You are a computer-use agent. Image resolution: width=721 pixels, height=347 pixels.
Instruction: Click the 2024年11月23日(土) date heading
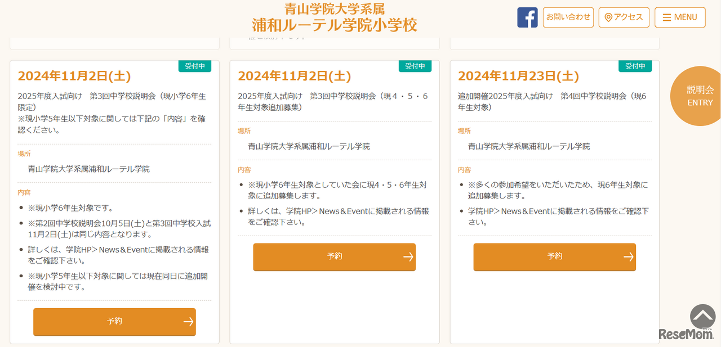coord(518,76)
